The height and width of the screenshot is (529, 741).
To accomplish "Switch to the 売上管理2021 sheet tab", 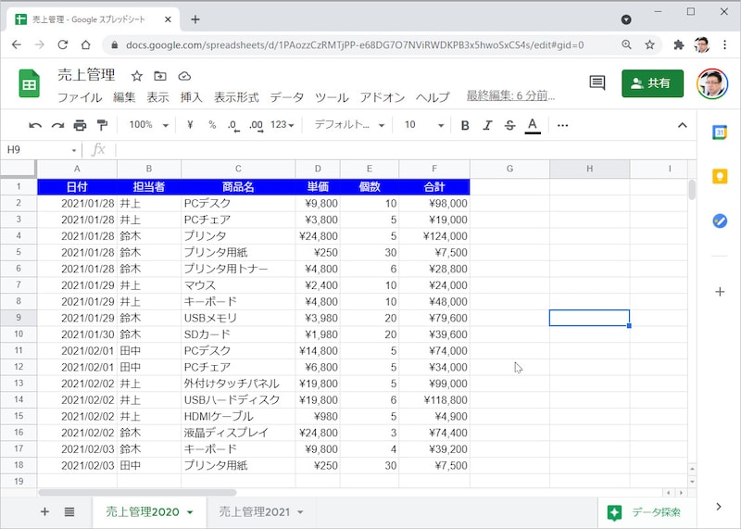I will (x=254, y=512).
